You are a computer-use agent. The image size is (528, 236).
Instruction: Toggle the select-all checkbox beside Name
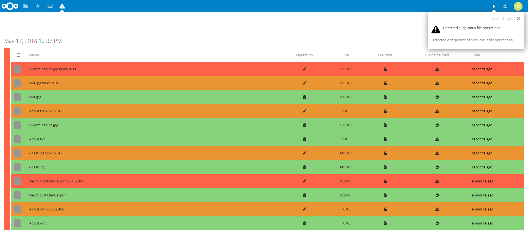pyautogui.click(x=18, y=55)
